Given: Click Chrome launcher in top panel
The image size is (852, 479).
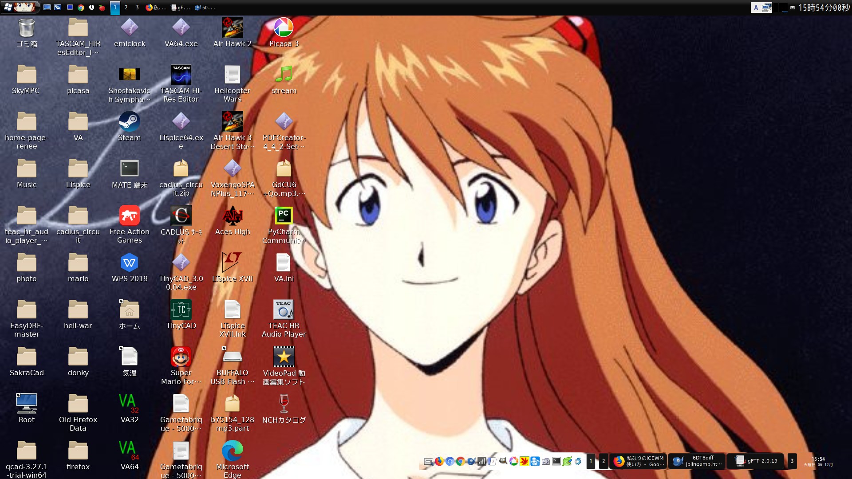Looking at the screenshot, I should 81,8.
